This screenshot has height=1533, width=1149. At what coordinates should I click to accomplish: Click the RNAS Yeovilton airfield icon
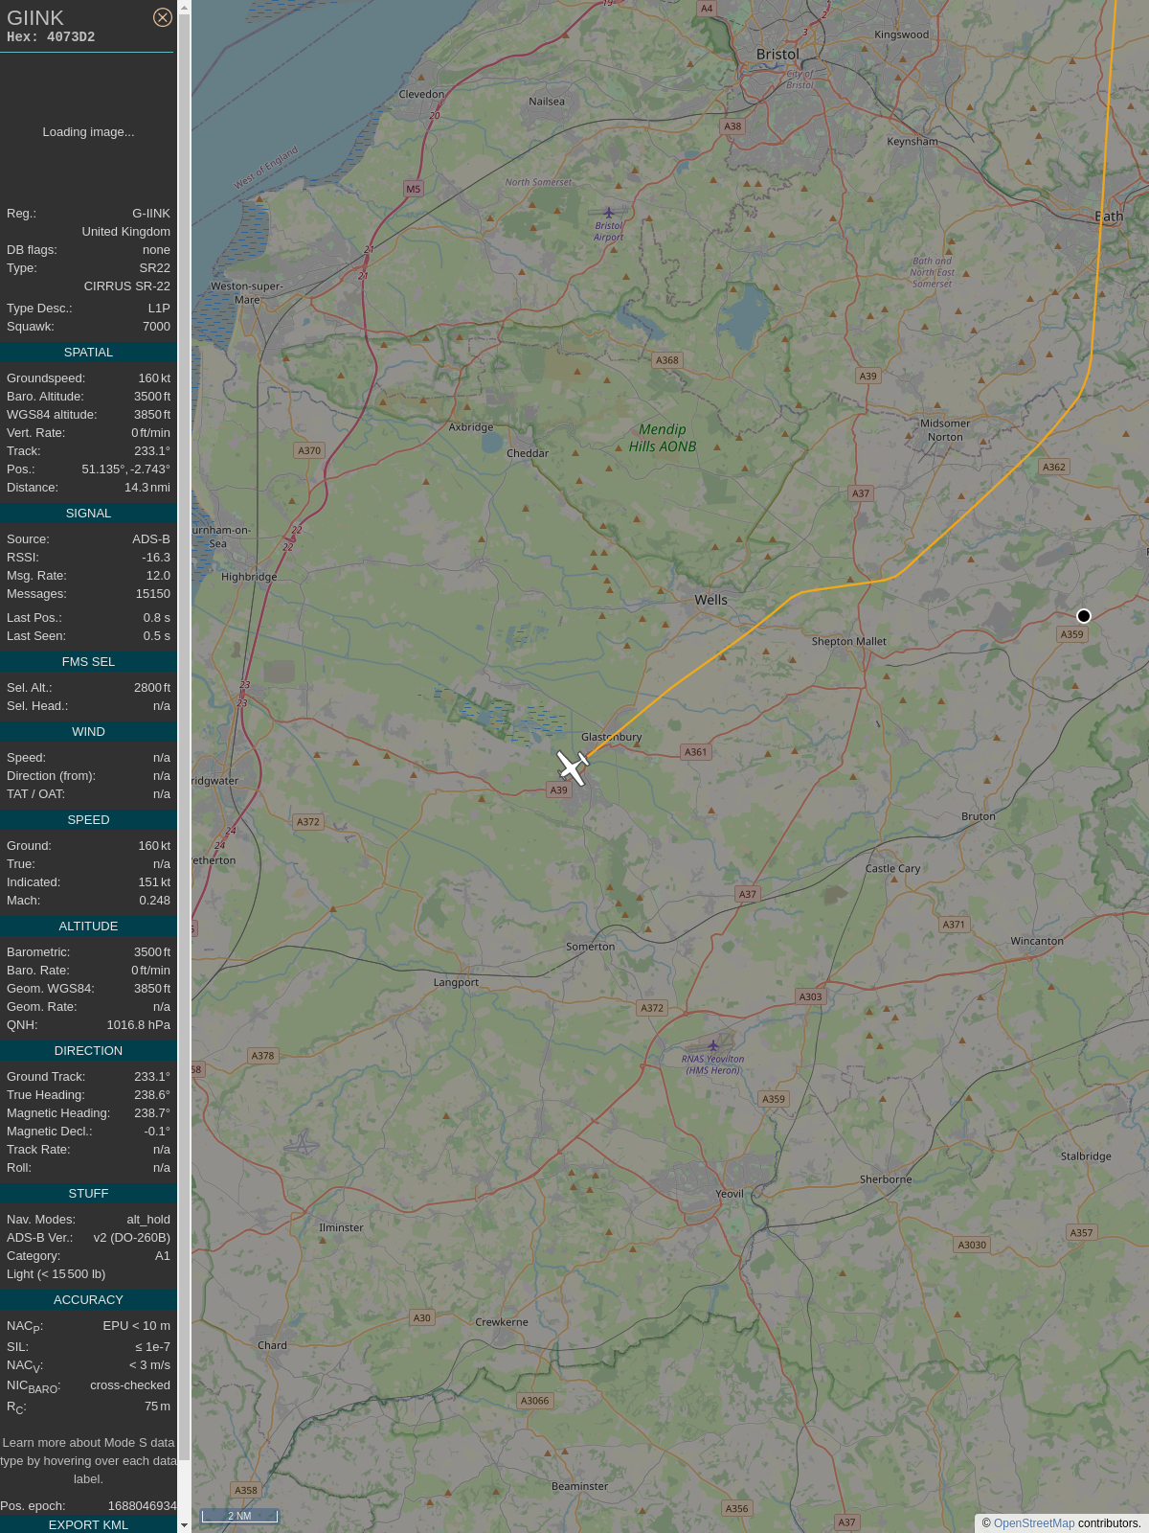tap(712, 1045)
